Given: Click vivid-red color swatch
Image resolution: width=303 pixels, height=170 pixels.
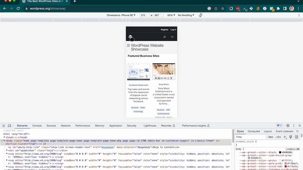Looking at the screenshot, I should pos(285,166).
